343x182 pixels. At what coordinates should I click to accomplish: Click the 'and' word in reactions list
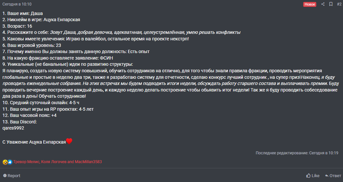[71, 162]
